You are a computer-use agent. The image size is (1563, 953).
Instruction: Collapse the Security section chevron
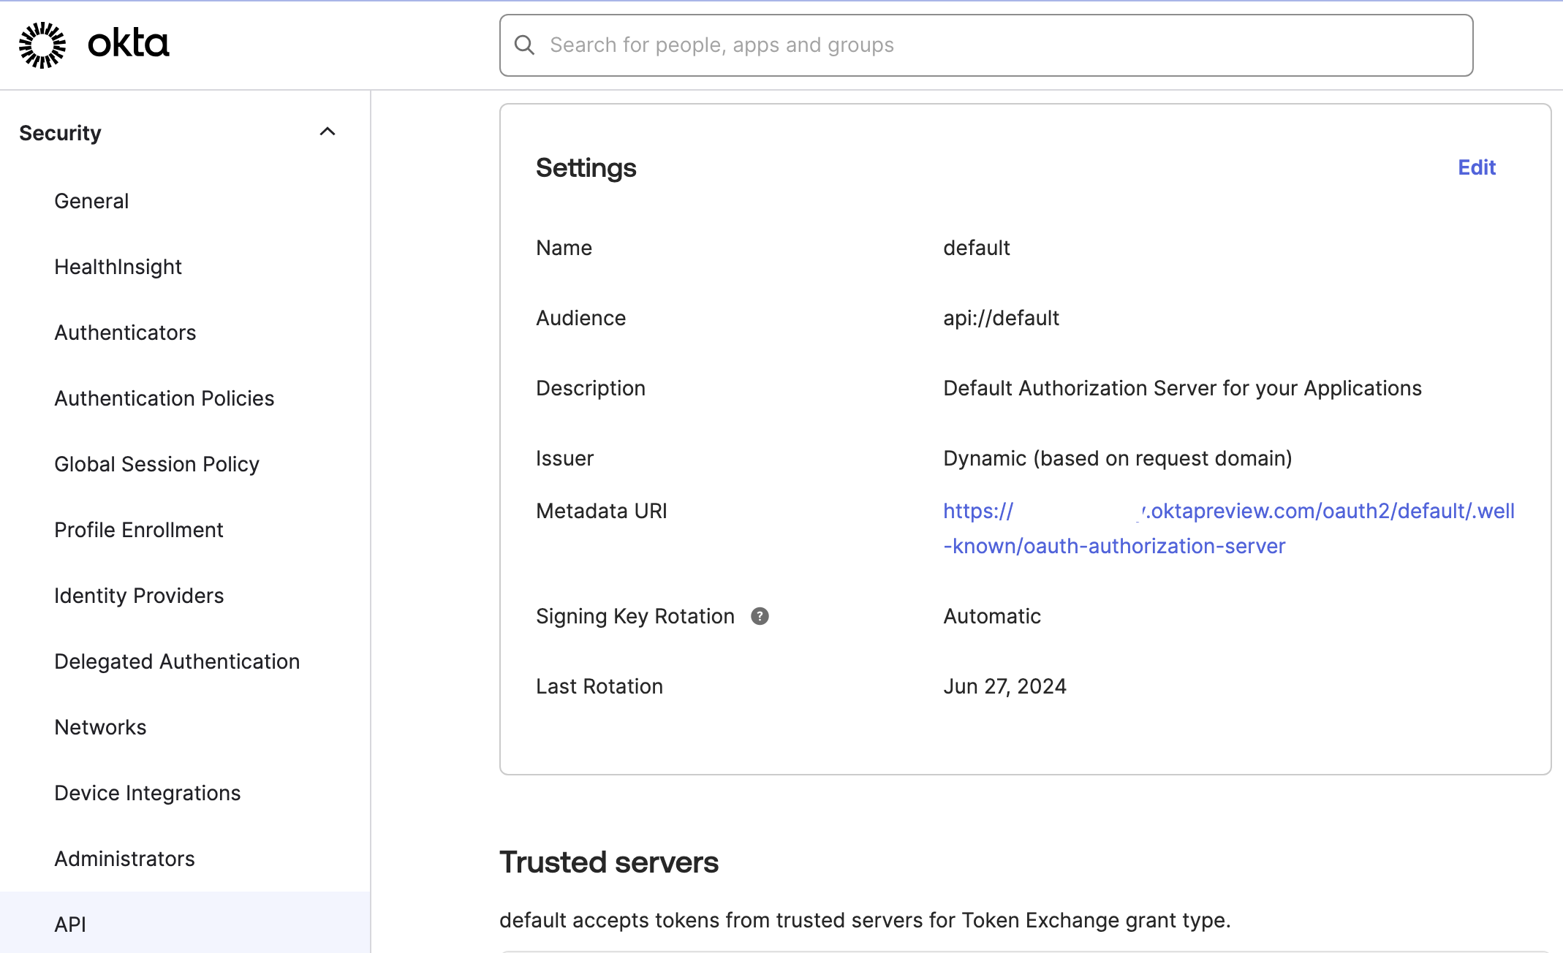tap(328, 132)
